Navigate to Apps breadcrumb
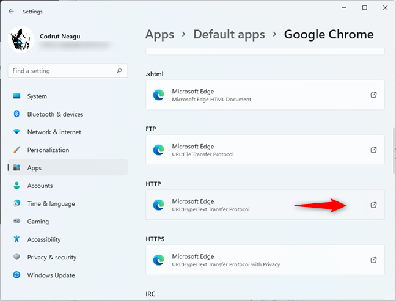 pyautogui.click(x=159, y=34)
